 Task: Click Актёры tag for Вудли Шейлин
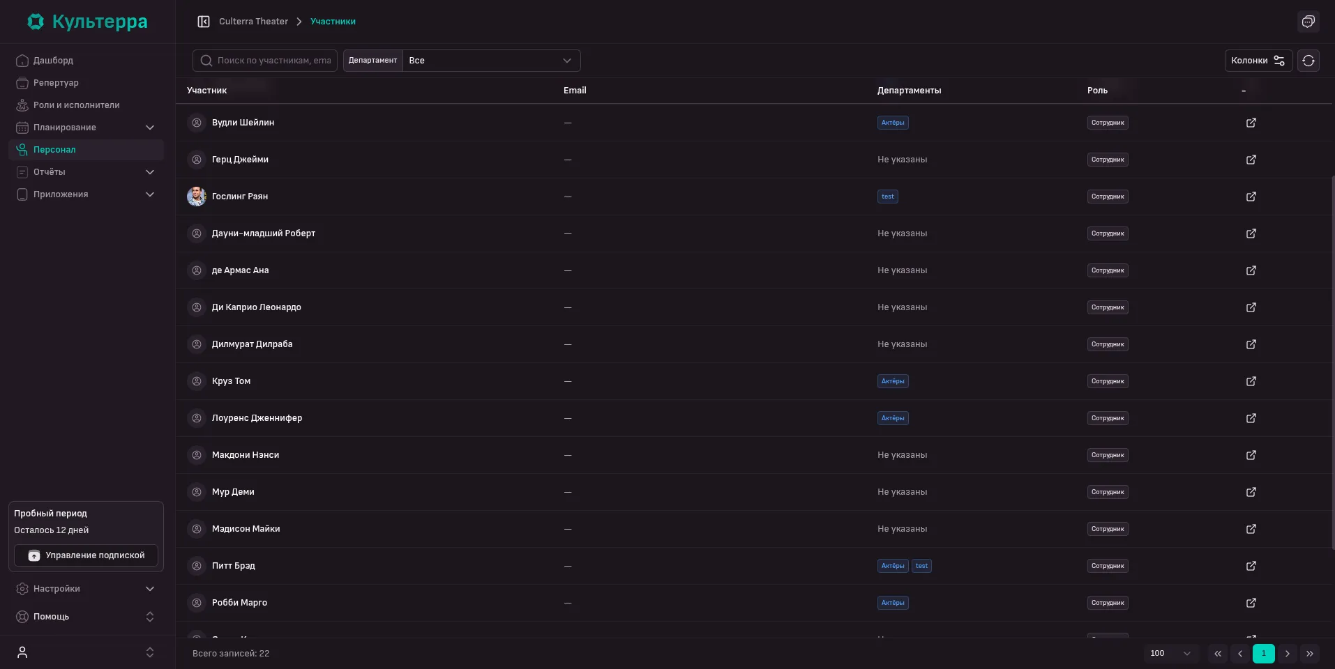pyautogui.click(x=893, y=123)
